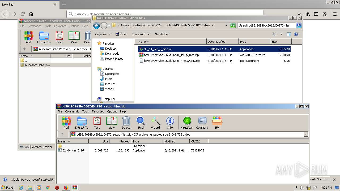Open Firefox account icon

(x=325, y=14)
